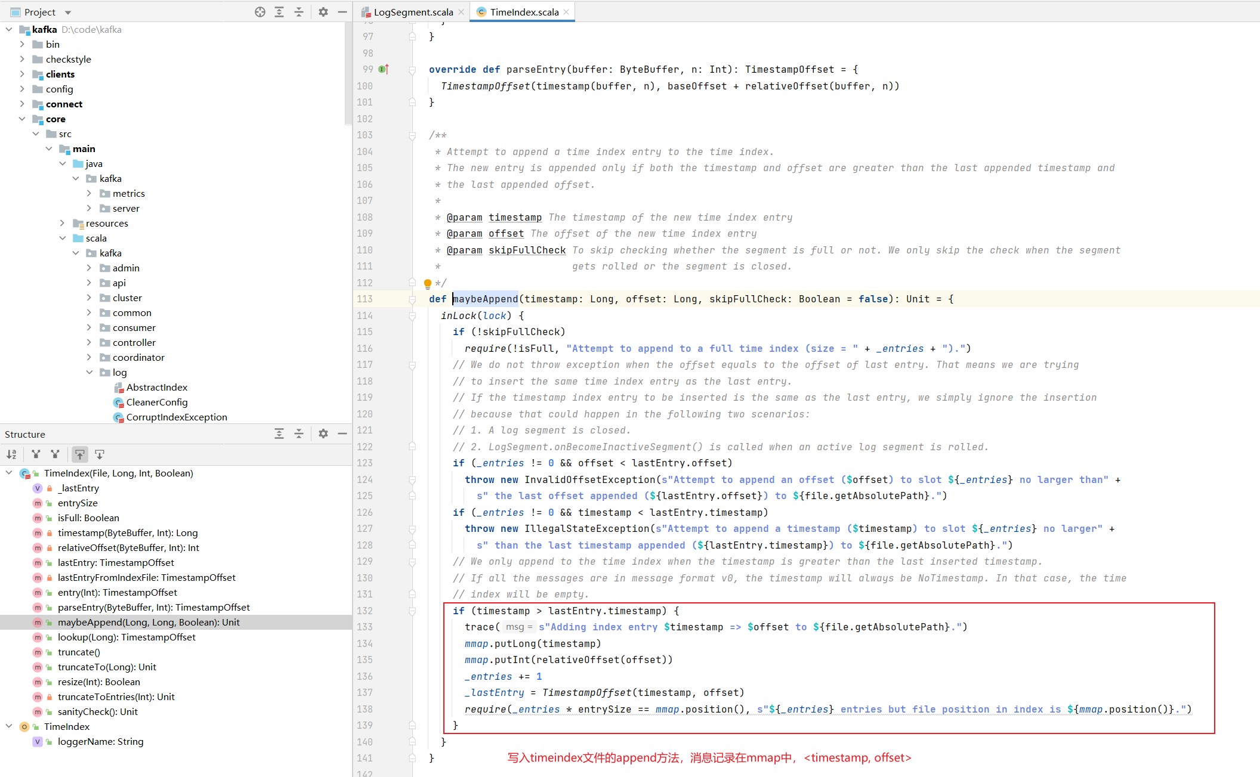Image resolution: width=1260 pixels, height=777 pixels.
Task: Sort Structure members alphabetically
Action: pyautogui.click(x=11, y=454)
